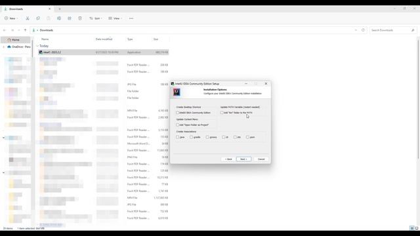Click the Share icon in File Explorer toolbar

click(x=70, y=18)
